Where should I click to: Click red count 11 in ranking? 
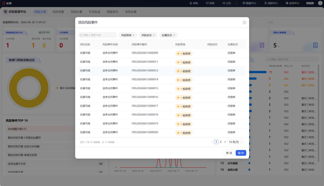coord(271,72)
